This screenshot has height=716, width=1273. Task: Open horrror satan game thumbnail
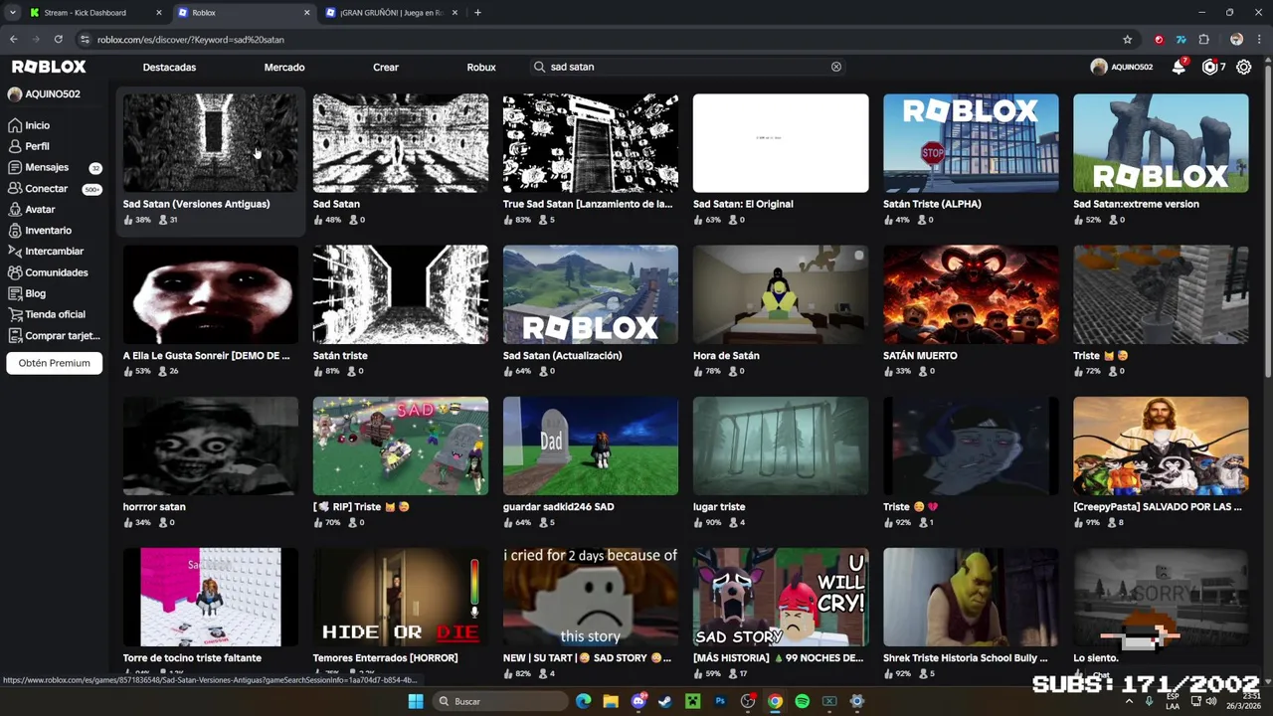point(210,446)
